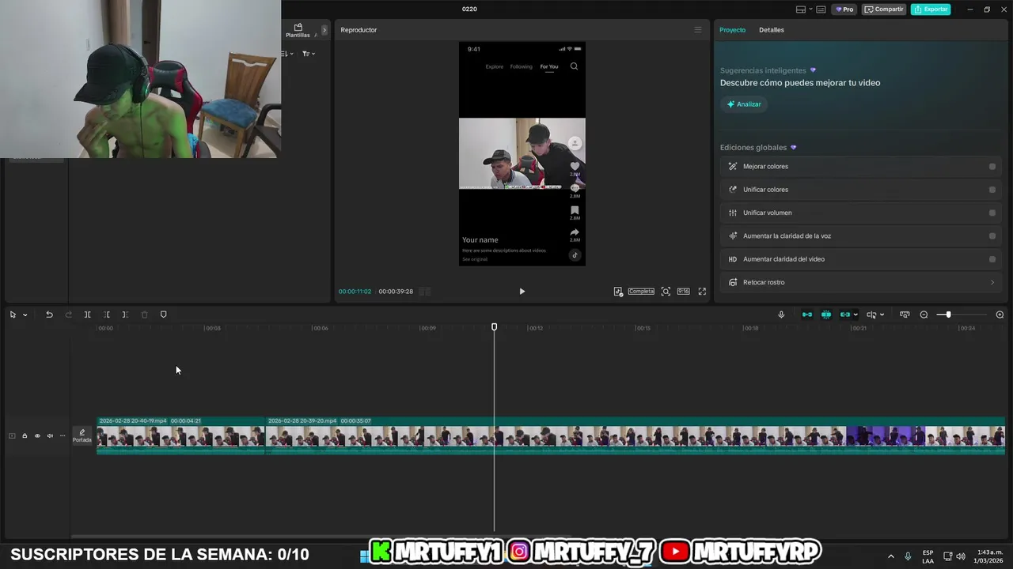Toggle TikTok safe-zone overlay icon
The image size is (1013, 569).
pyautogui.click(x=618, y=292)
